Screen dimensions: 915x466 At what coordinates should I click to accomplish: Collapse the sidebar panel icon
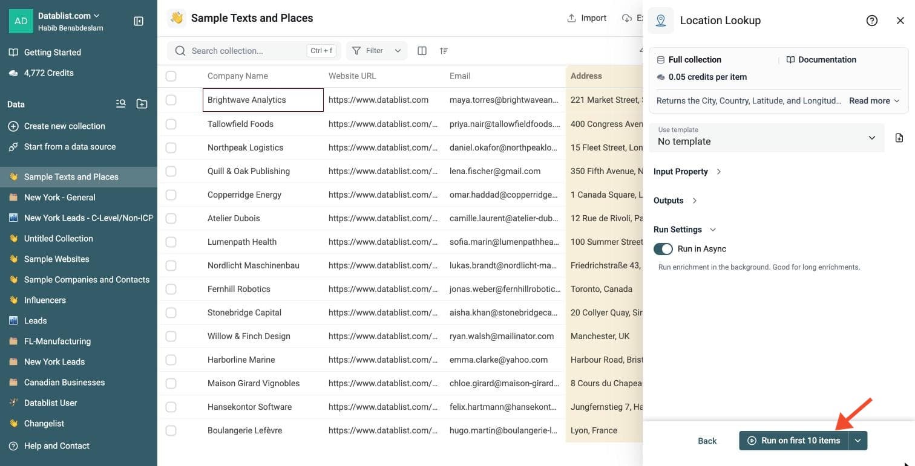pos(139,21)
